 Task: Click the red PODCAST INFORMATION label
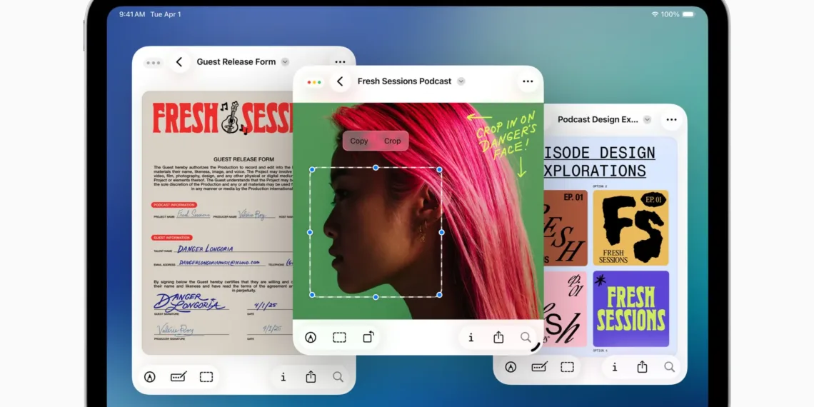pyautogui.click(x=174, y=205)
